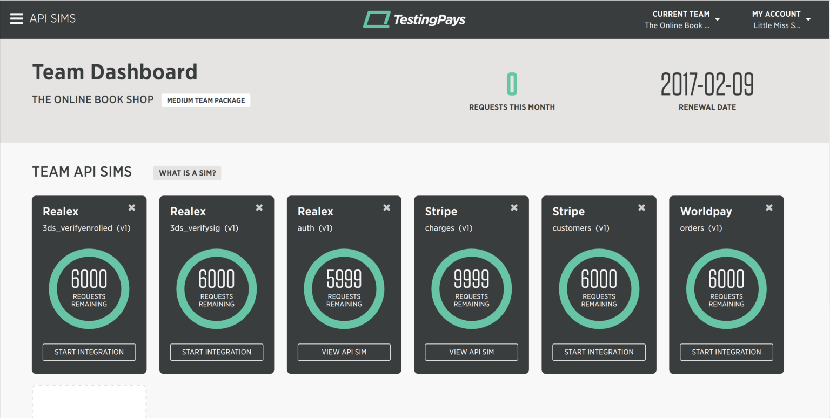Click the 2017-02-09 renewal date

pos(707,85)
